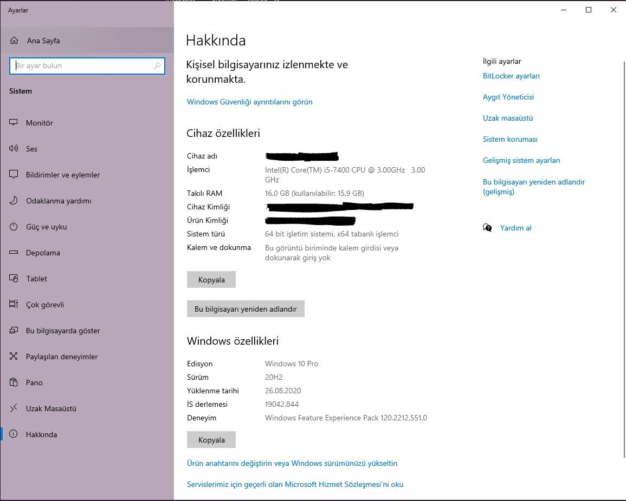The height and width of the screenshot is (501, 626).
Task: Open Sistem koruması link
Action: 510,139
